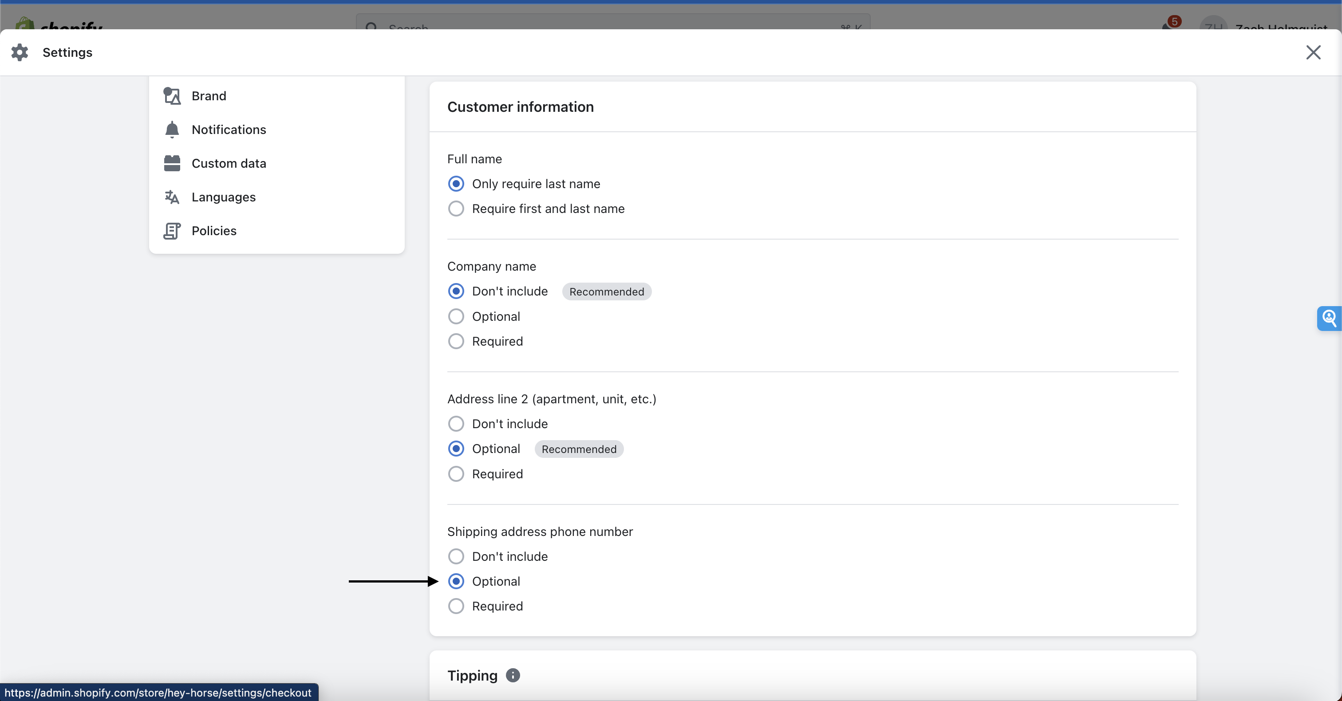Click the Languages translate icon
Viewport: 1342px width, 701px height.
click(x=172, y=197)
